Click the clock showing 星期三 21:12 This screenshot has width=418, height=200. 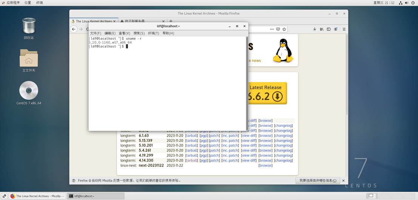[x=384, y=3]
